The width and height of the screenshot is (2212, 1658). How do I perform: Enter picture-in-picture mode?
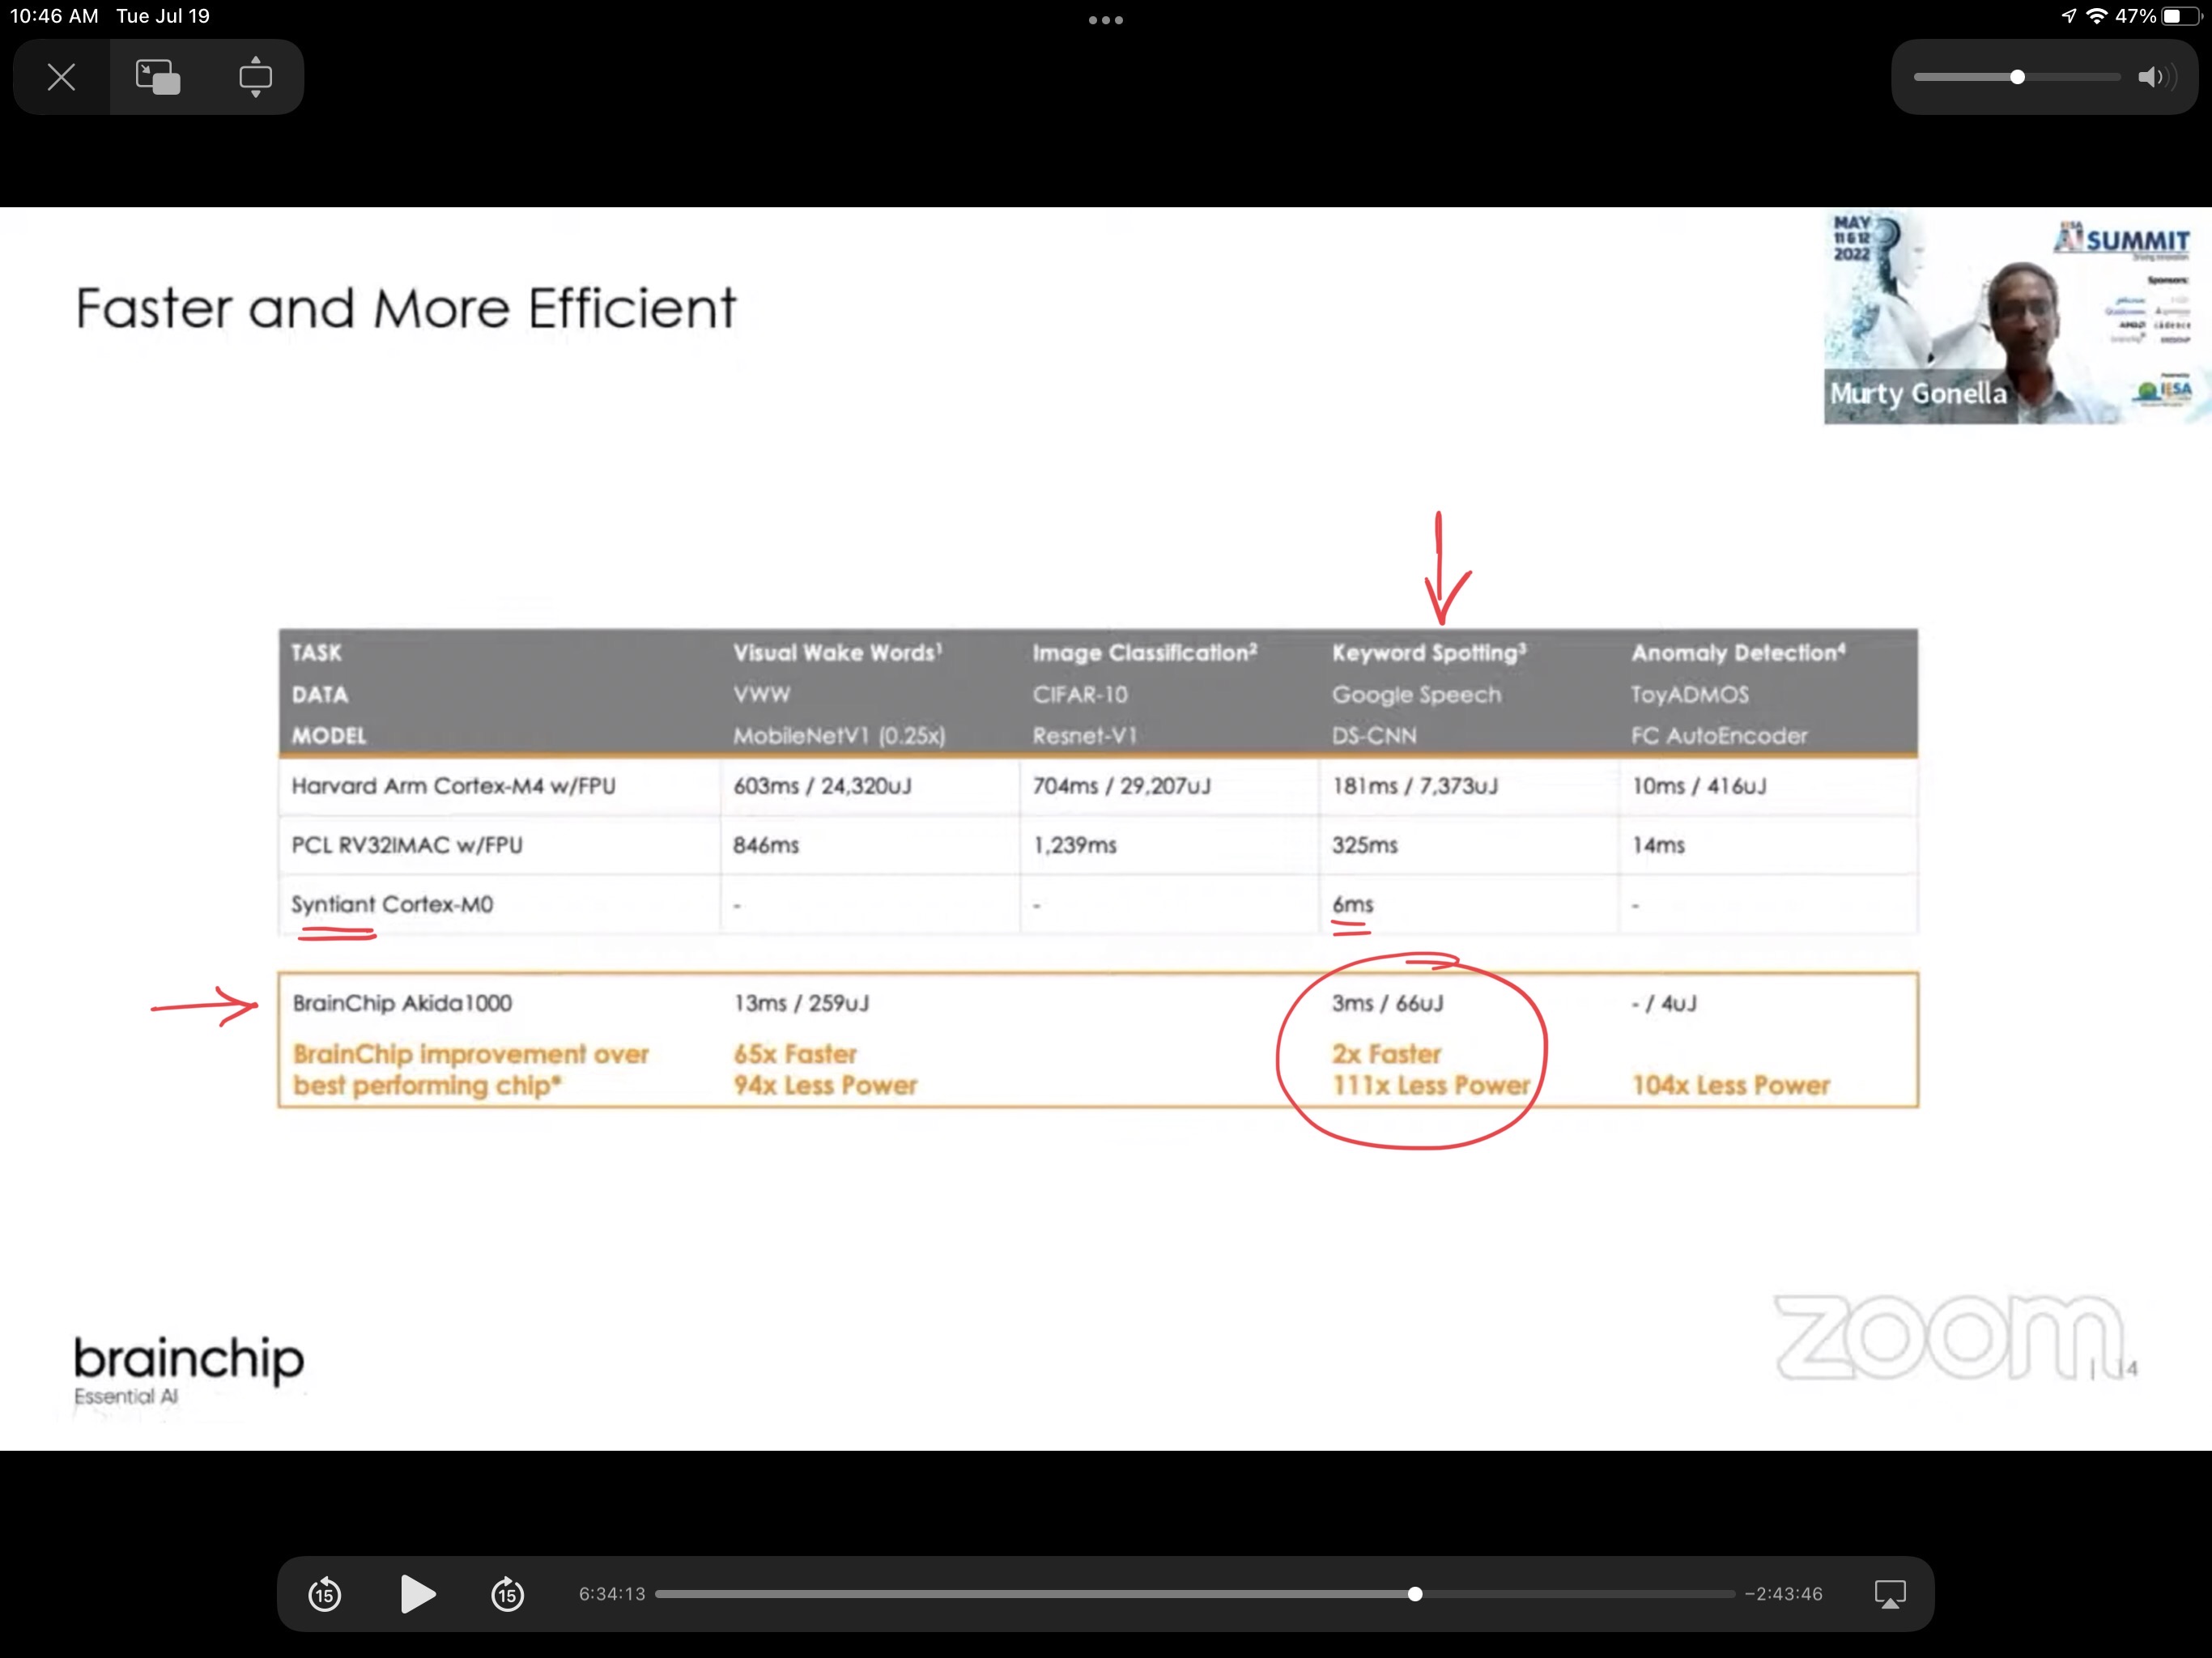pyautogui.click(x=158, y=77)
